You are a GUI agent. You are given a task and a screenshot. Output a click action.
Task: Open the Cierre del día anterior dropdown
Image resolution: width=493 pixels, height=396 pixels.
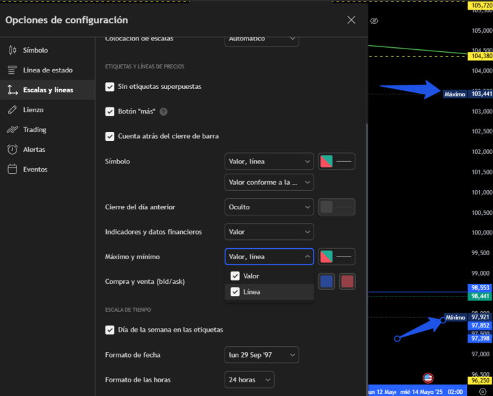click(x=268, y=207)
